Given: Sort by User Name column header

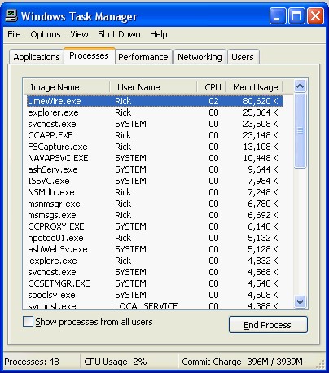Looking at the screenshot, I should coord(153,87).
